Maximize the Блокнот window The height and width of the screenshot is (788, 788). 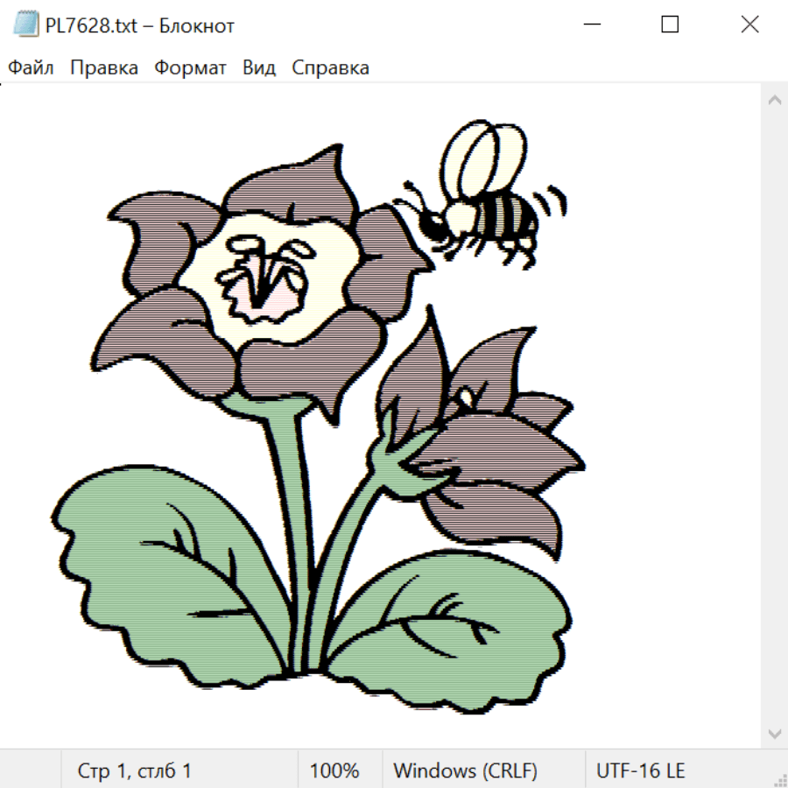670,25
